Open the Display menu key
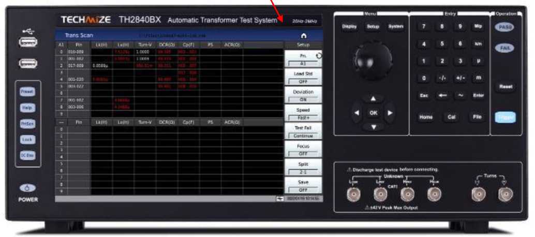 pyautogui.click(x=349, y=26)
